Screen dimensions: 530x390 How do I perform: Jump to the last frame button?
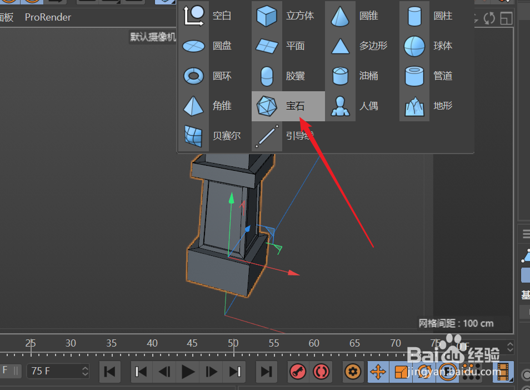pyautogui.click(x=267, y=372)
